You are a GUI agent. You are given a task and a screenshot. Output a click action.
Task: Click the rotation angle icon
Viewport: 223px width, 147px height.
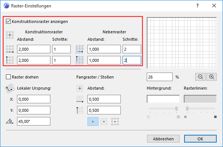[x=10, y=121]
